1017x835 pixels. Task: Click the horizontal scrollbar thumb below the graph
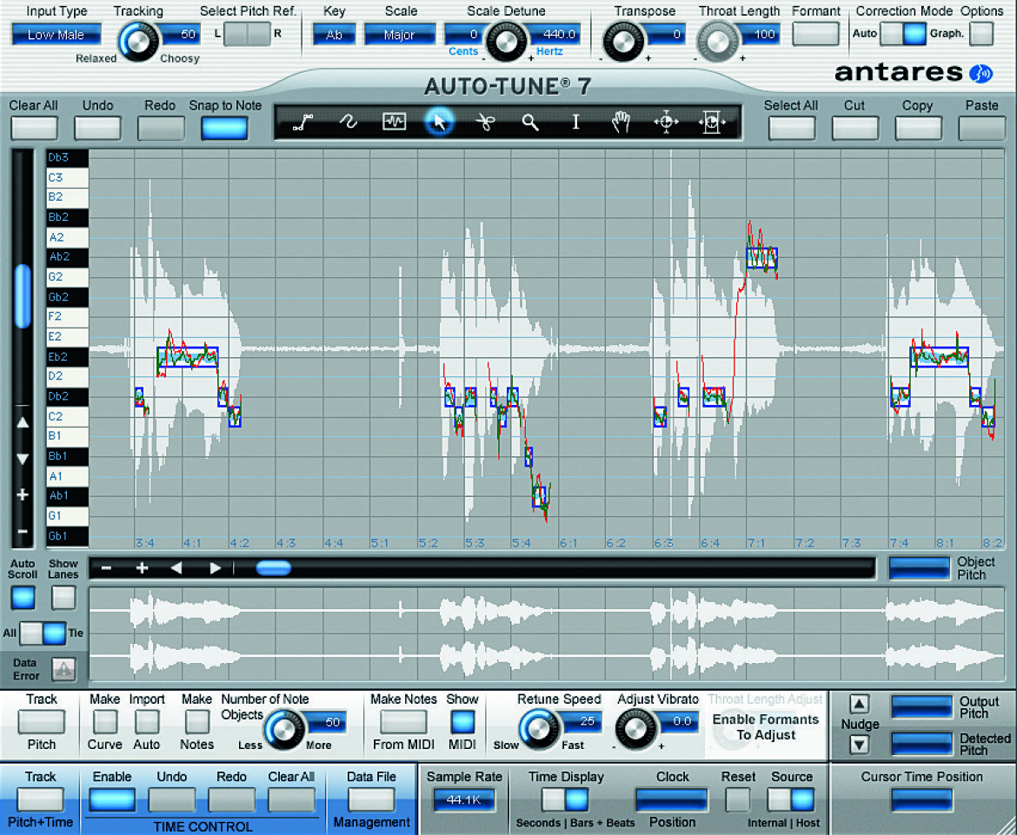point(274,568)
